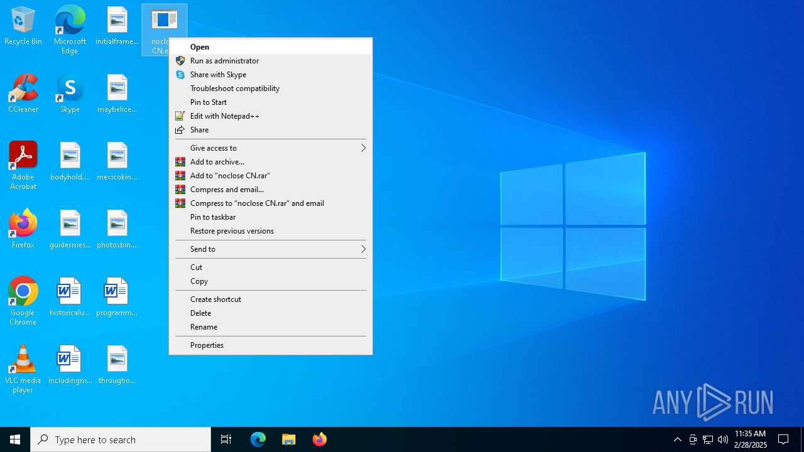Select Pin to taskbar
804x452 pixels.
271,217
